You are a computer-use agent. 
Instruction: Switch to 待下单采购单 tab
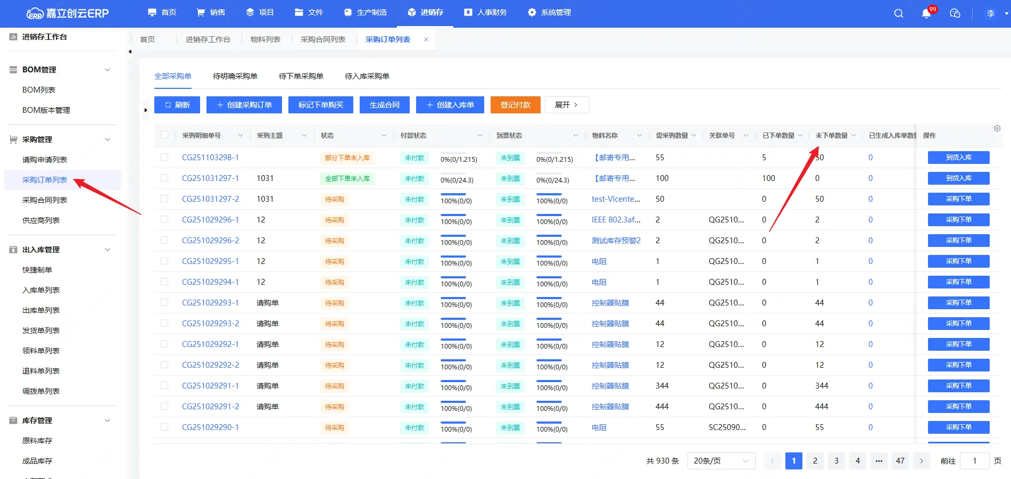pyautogui.click(x=301, y=76)
